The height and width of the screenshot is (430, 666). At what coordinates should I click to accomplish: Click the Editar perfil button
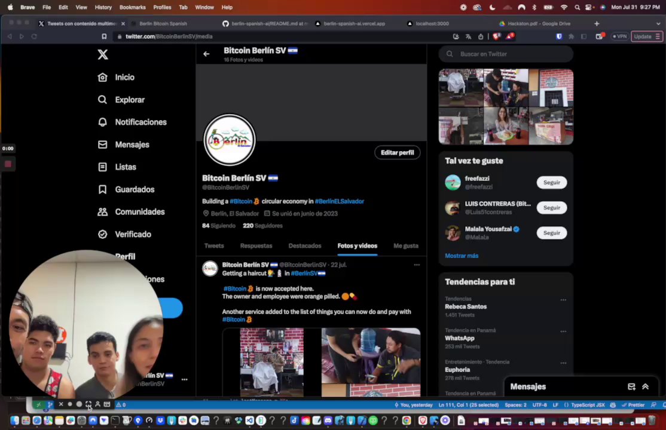click(397, 153)
